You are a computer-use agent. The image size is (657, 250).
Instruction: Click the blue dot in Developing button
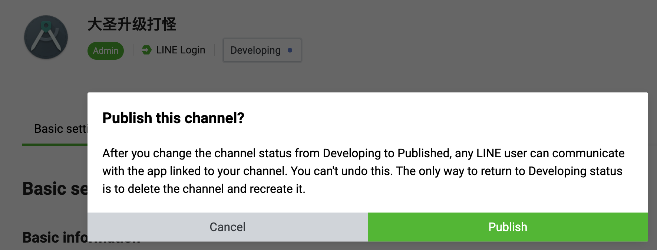290,50
